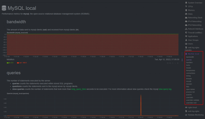This screenshot has width=205, height=119.
Task: Open the Firewall (netfilter) shield icon
Action: click(x=186, y=33)
